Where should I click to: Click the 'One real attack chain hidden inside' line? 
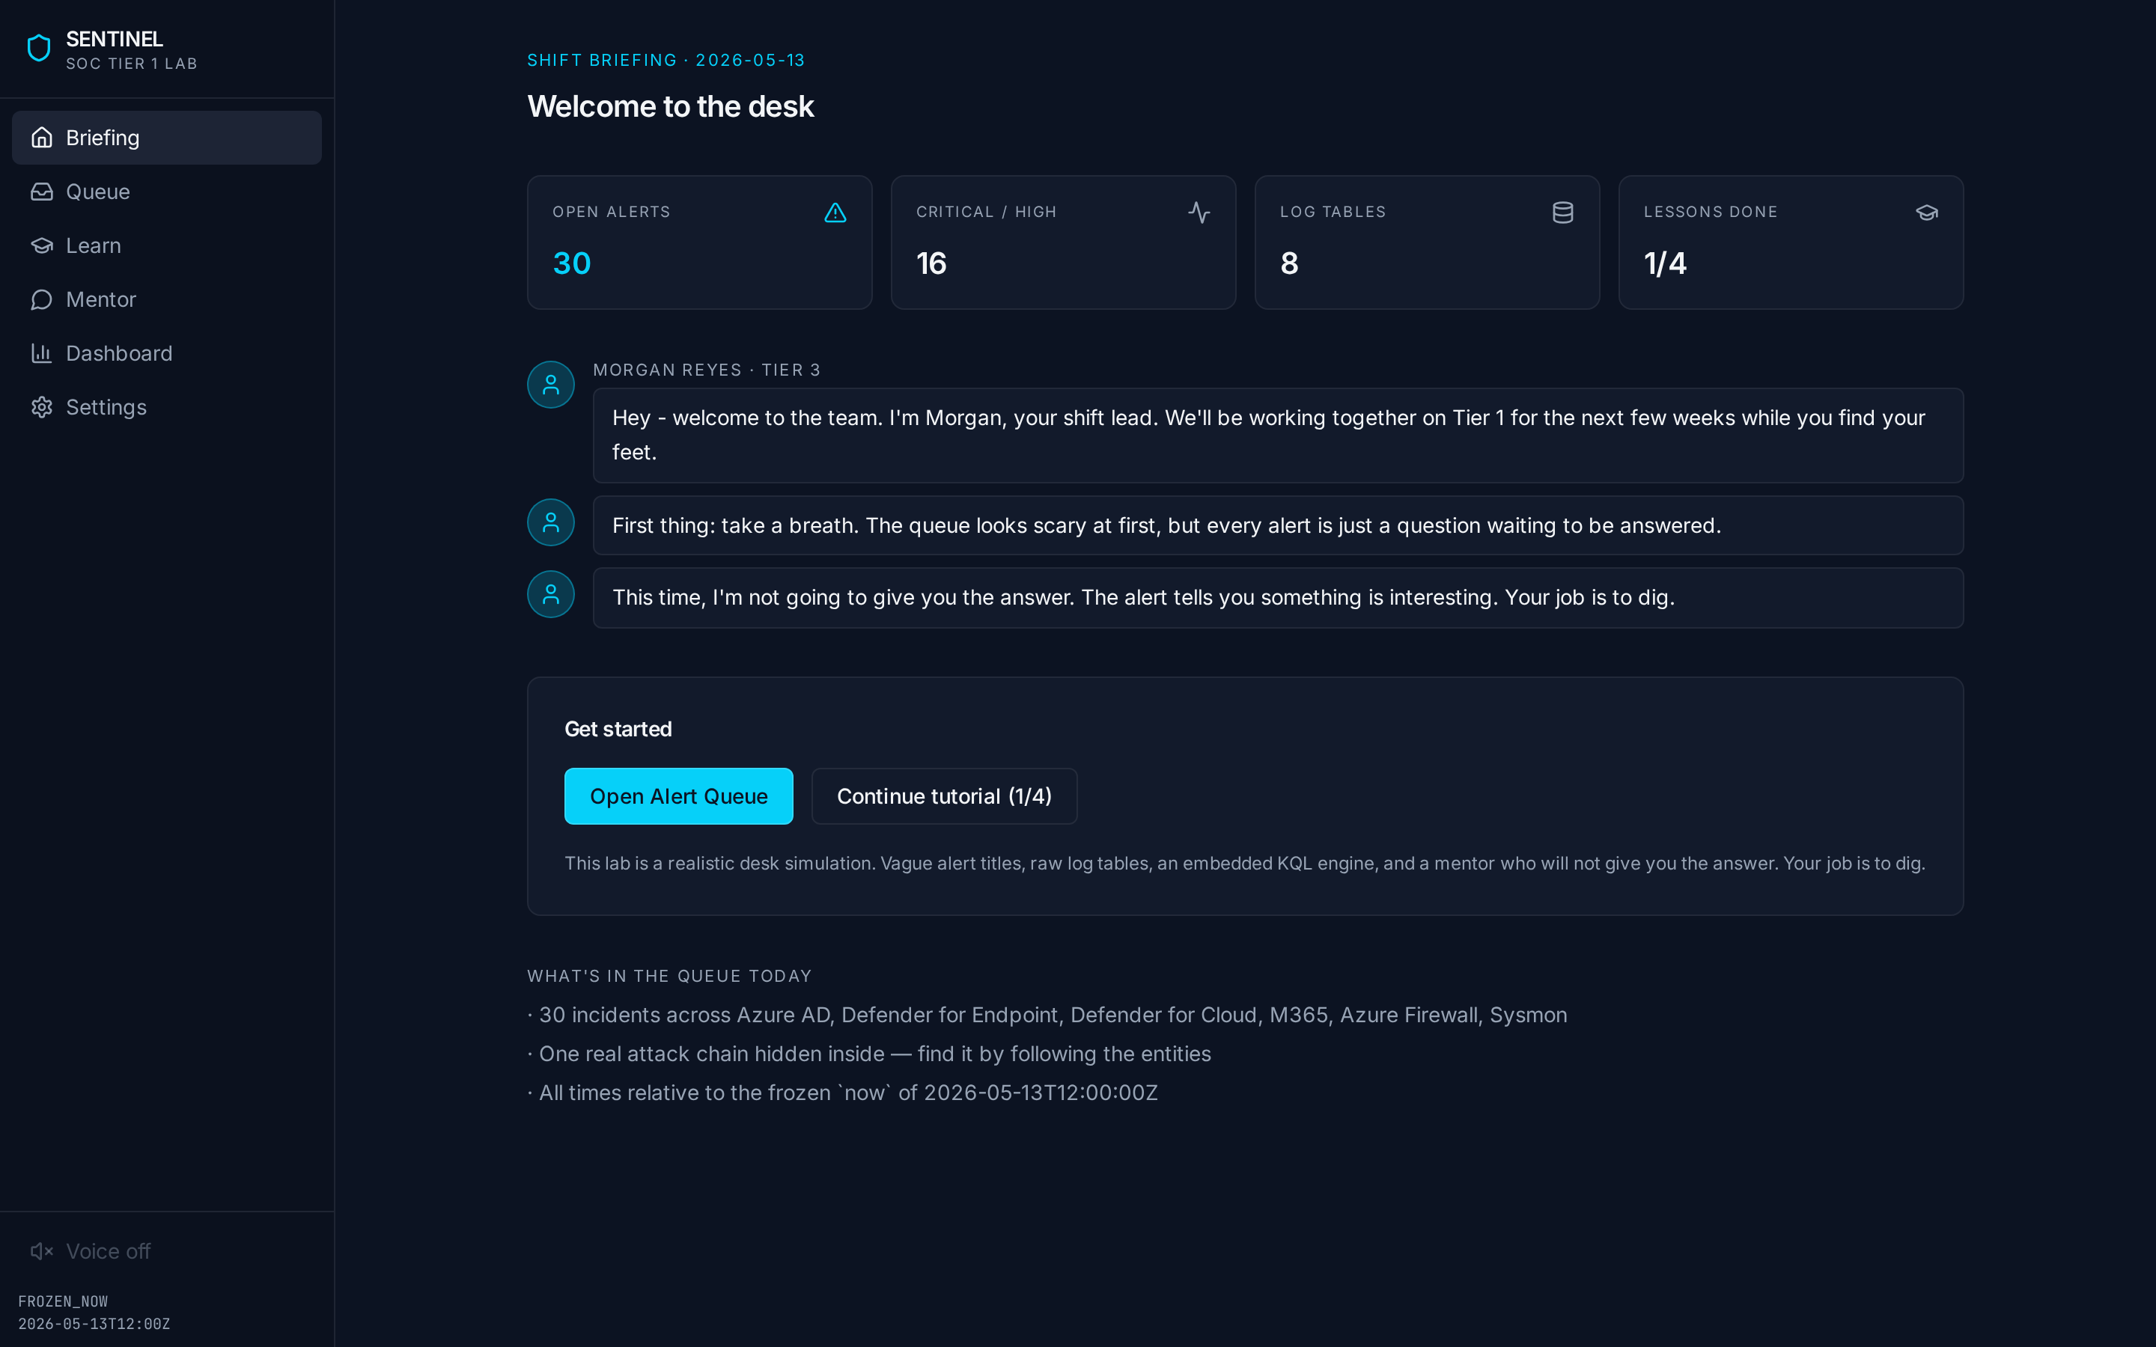pyautogui.click(x=868, y=1054)
